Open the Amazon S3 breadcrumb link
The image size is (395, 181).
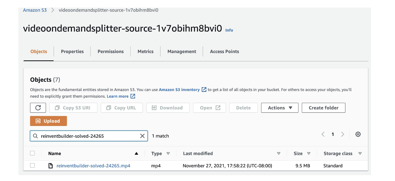35,10
